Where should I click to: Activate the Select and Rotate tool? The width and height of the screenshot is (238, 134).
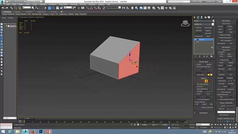(54, 8)
